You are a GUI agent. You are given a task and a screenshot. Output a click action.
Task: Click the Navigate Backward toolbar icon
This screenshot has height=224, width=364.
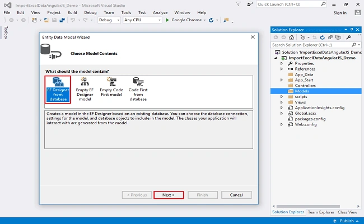pyautogui.click(x=11, y=20)
